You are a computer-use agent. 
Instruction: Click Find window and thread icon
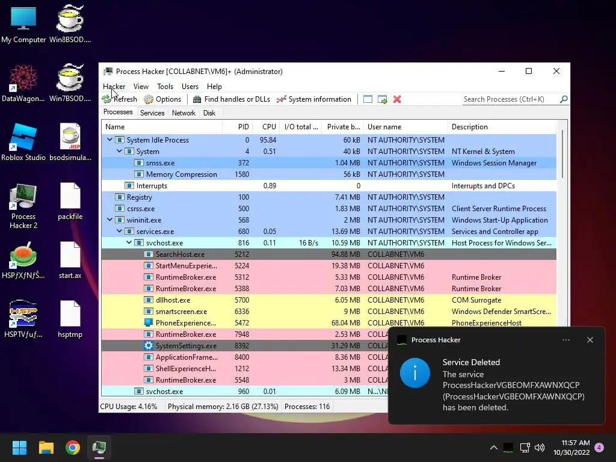click(382, 99)
